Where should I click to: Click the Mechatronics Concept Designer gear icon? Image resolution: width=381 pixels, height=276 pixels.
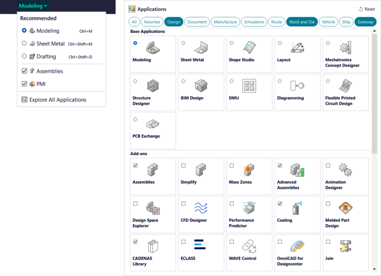pyautogui.click(x=345, y=47)
